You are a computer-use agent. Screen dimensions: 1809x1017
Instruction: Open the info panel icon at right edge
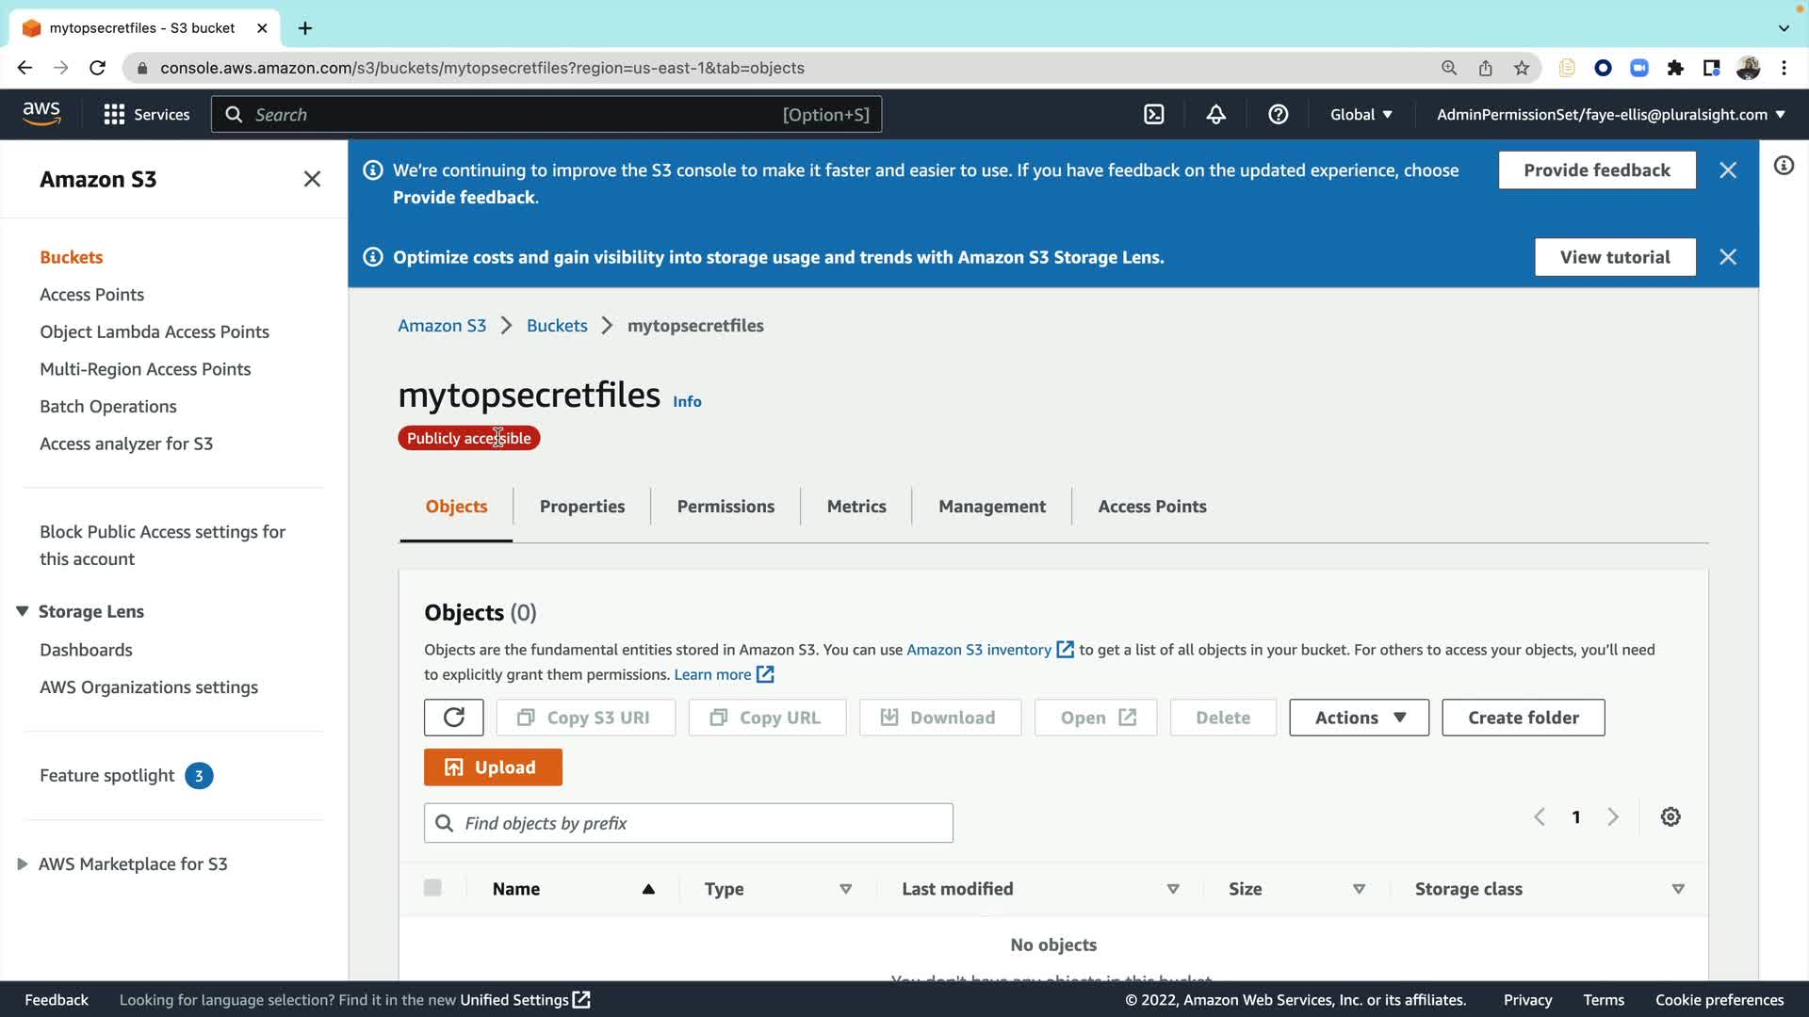[1784, 166]
